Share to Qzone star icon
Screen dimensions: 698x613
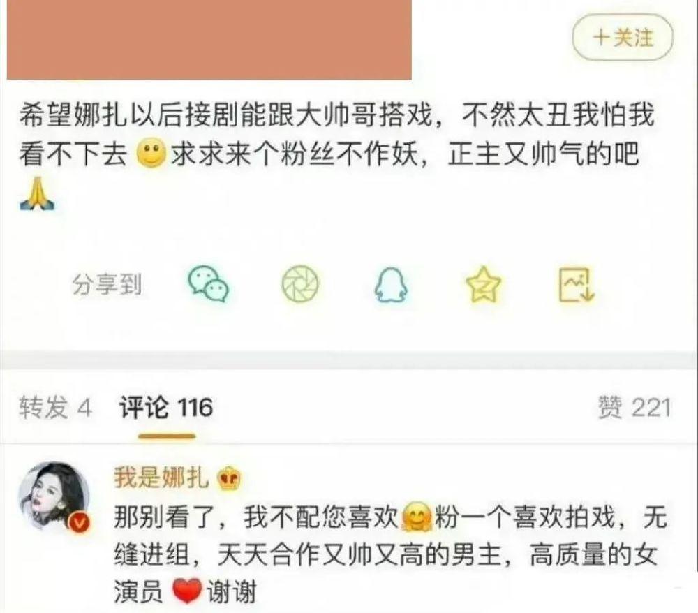pyautogui.click(x=483, y=284)
